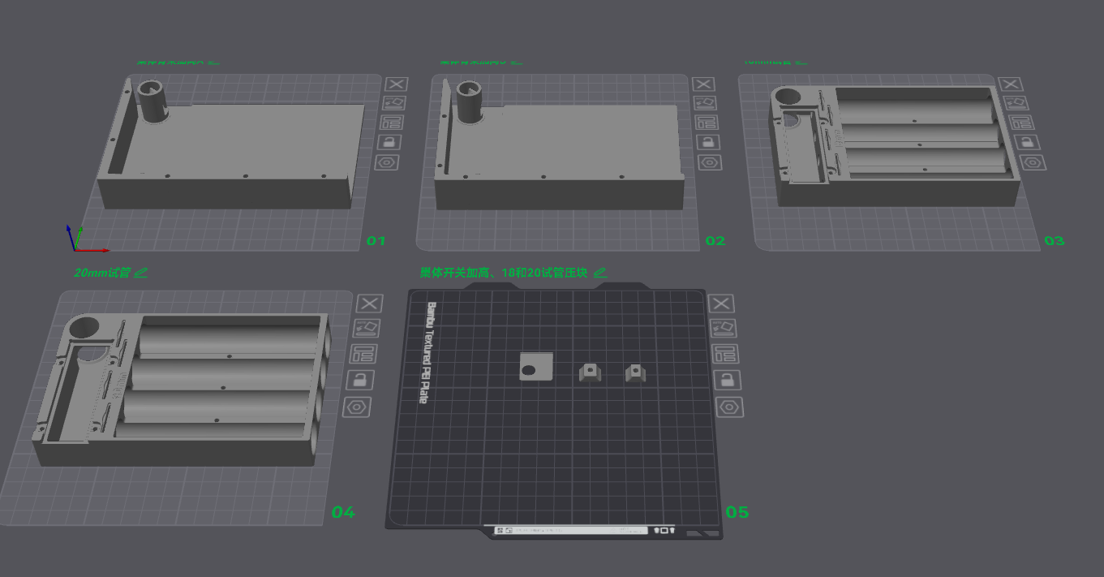
Task: Click the plate number 05 label
Action: tap(737, 512)
